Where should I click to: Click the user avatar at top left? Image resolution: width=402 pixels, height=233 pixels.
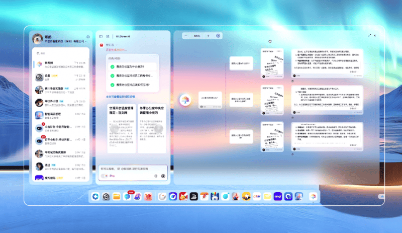click(x=37, y=39)
